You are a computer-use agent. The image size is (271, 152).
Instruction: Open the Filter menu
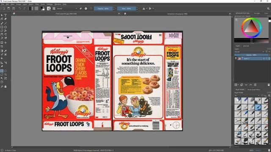(37, 4)
